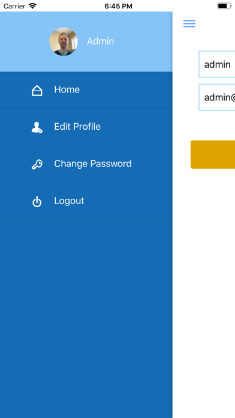This screenshot has width=235, height=418.
Task: Tap the 6:45 PM clock
Action: tap(118, 6)
